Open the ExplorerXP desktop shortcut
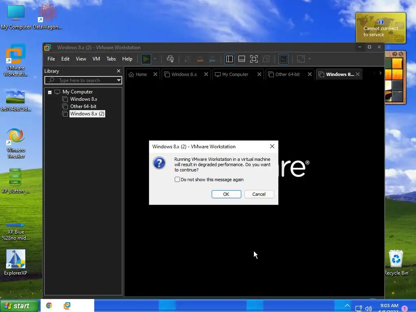The height and width of the screenshot is (312, 416). (16, 262)
